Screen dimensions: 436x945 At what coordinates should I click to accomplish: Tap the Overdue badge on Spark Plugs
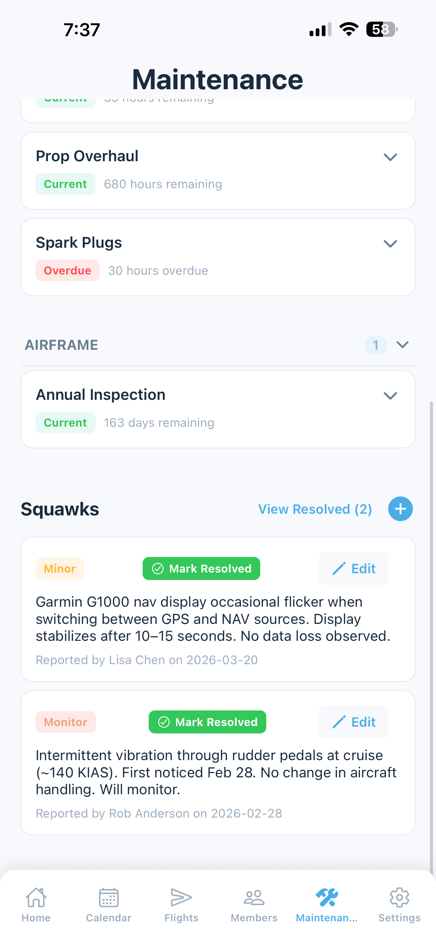tap(67, 270)
